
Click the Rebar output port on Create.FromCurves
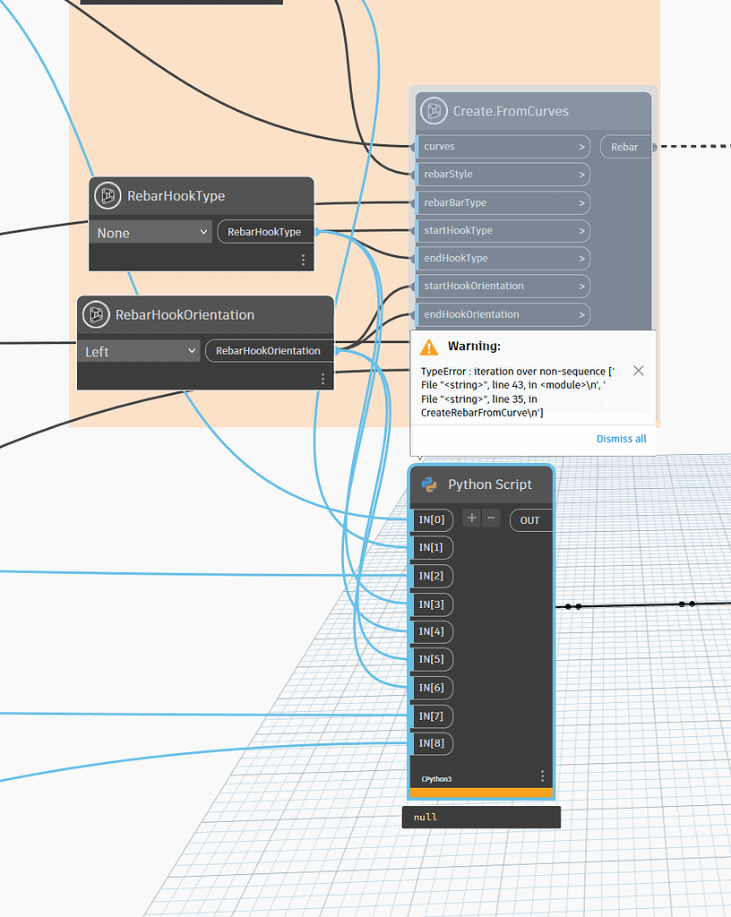(x=624, y=146)
